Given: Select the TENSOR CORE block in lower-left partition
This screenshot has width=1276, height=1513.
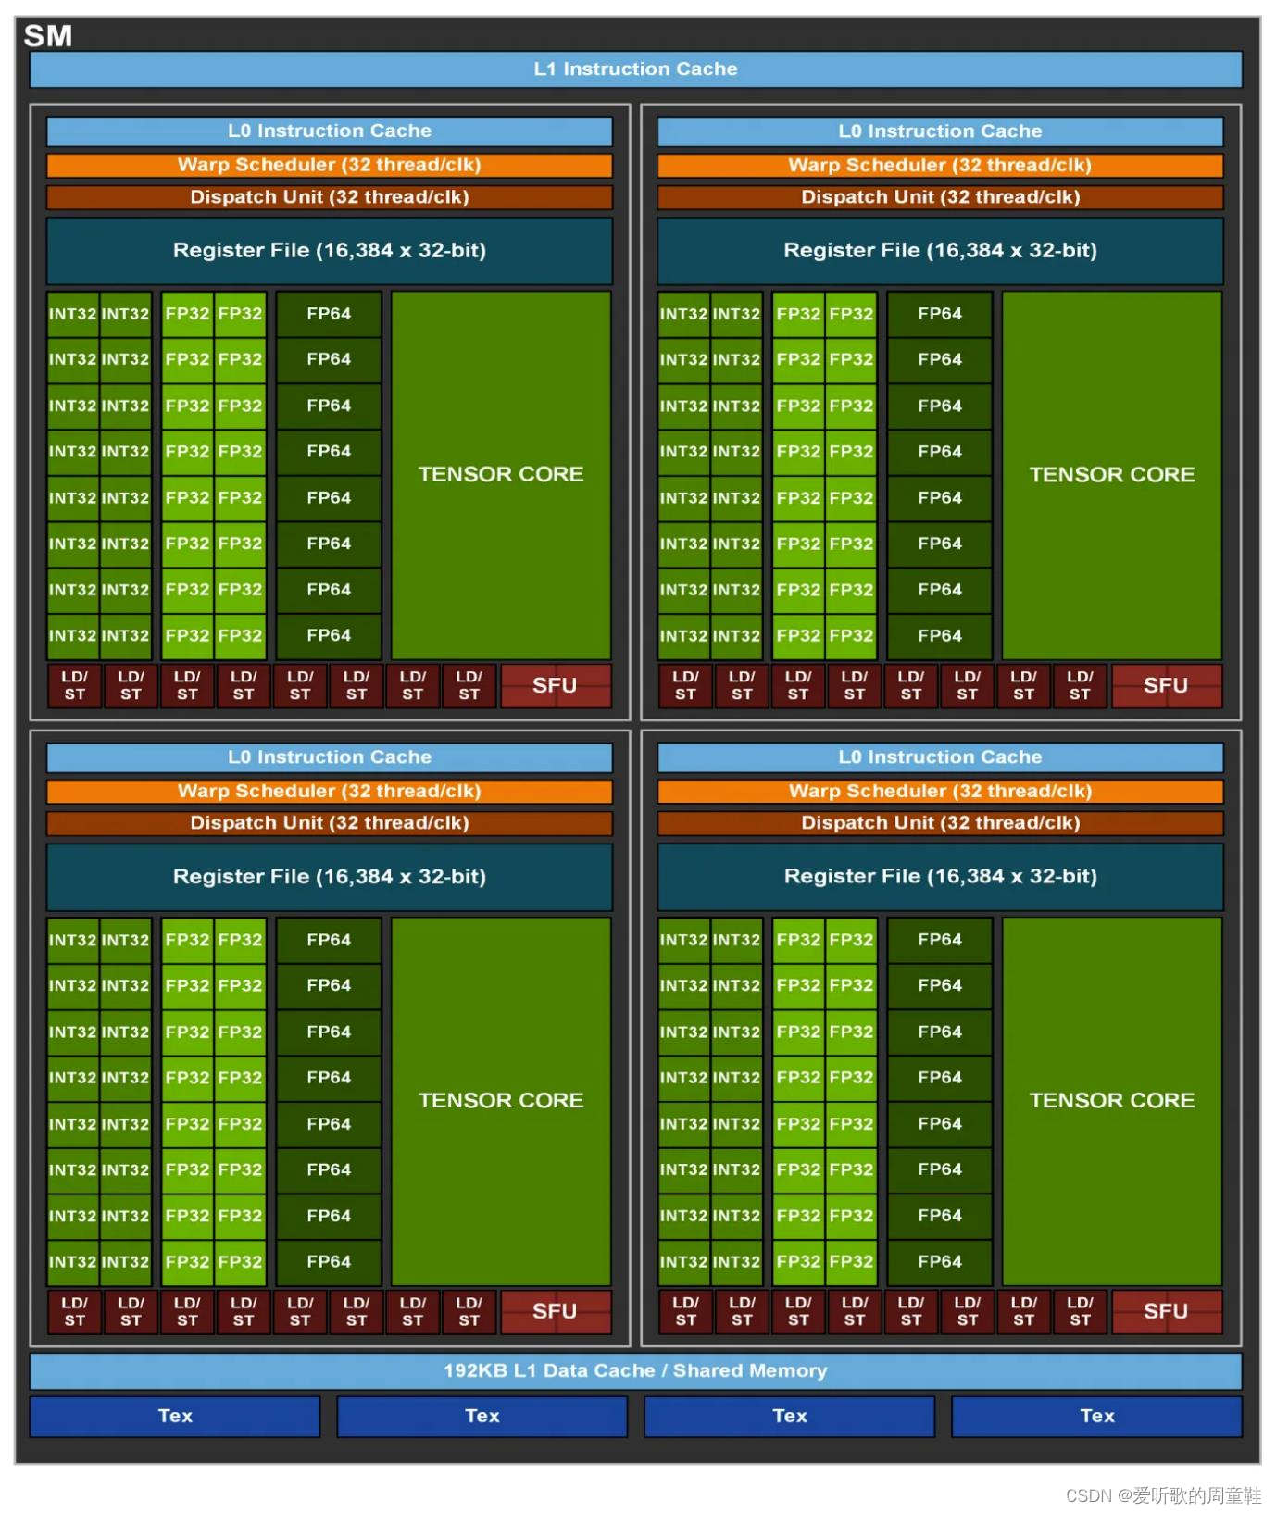Looking at the screenshot, I should click(x=501, y=1101).
